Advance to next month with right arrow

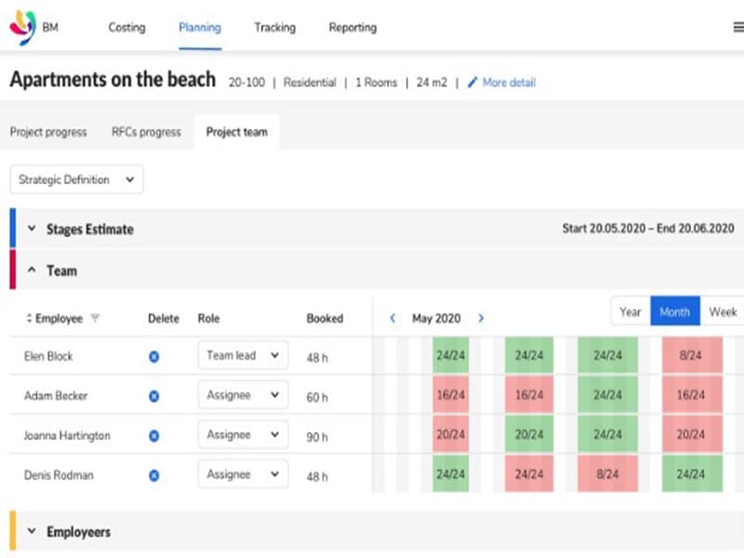pyautogui.click(x=481, y=318)
